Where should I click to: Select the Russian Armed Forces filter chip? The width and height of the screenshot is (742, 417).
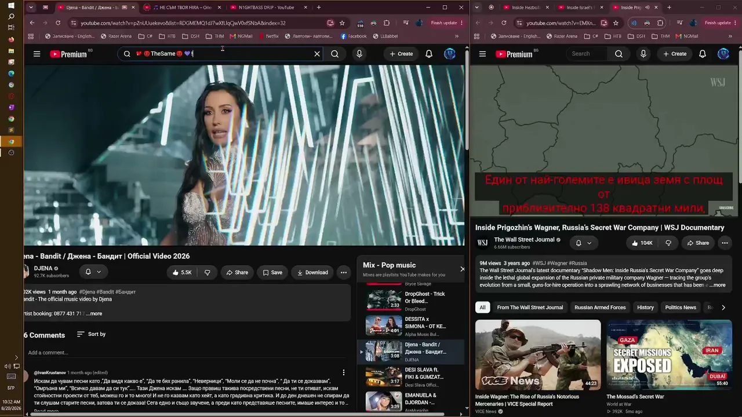tap(600, 308)
